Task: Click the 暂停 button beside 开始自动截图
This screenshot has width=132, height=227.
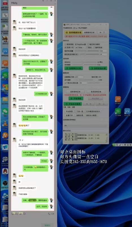Action: tap(89, 104)
